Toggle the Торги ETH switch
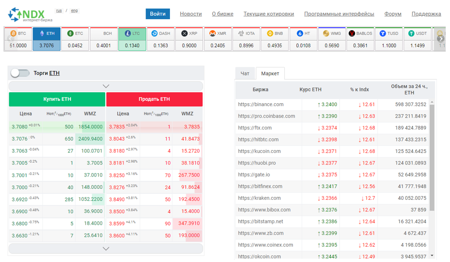 click(x=20, y=73)
